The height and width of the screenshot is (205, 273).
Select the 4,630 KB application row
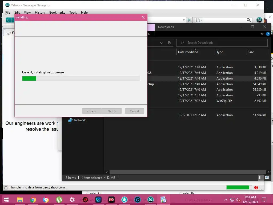click(x=207, y=78)
